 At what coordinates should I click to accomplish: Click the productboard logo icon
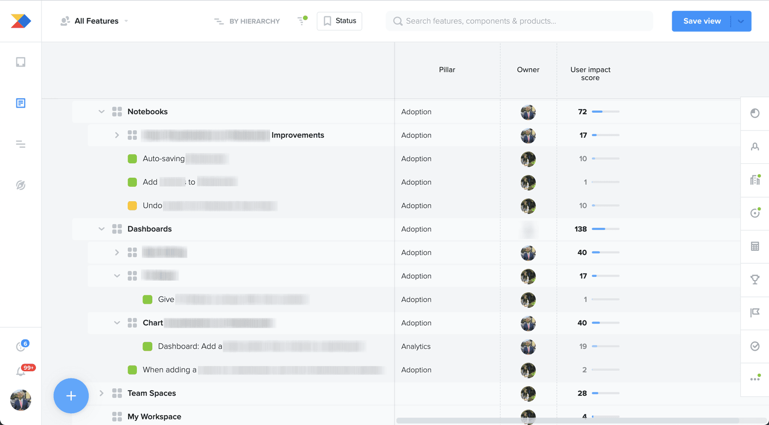coord(21,21)
